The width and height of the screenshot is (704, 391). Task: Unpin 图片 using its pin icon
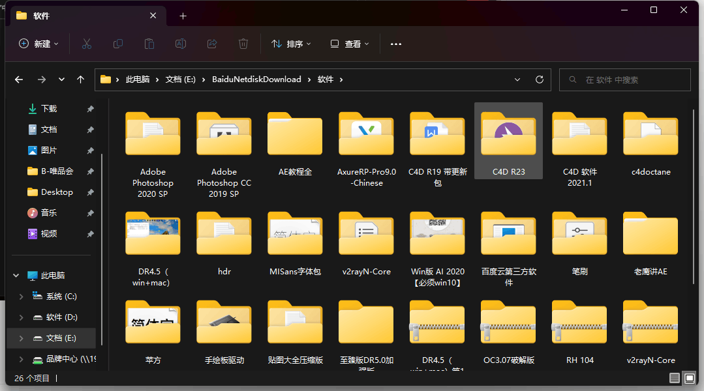click(x=90, y=151)
